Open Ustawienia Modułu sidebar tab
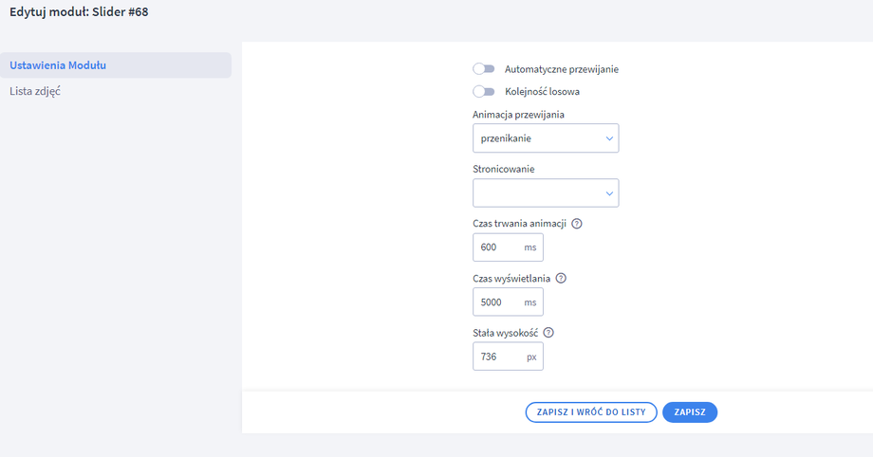 (58, 65)
